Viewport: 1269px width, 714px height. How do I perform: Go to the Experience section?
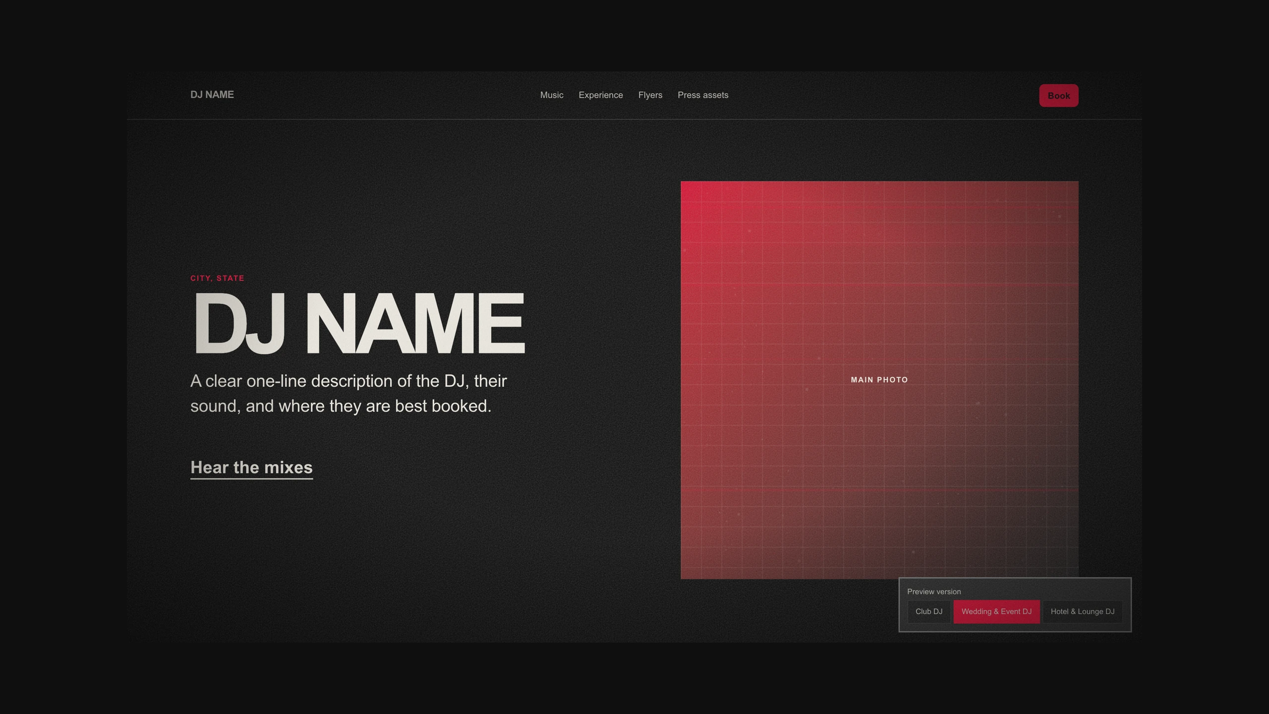click(600, 95)
